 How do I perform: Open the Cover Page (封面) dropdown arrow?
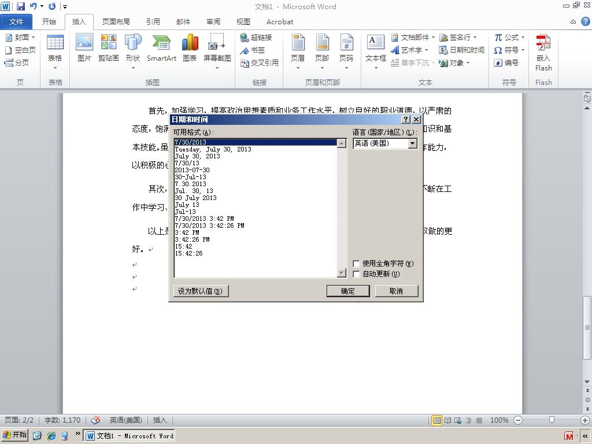[x=33, y=38]
